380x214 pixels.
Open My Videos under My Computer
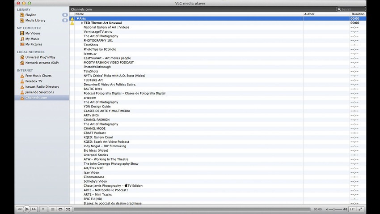[x=33, y=33]
